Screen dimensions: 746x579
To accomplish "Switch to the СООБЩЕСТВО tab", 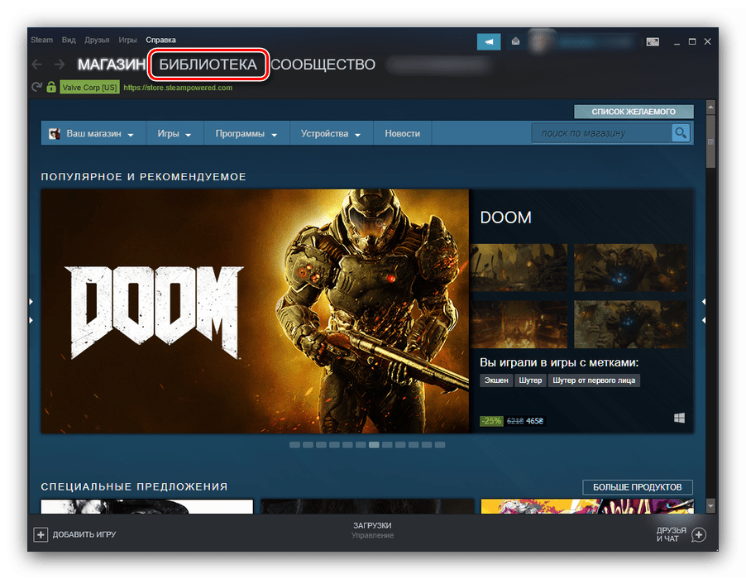I will click(323, 65).
